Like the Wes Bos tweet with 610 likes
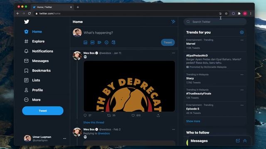Viewport: 266px width, 149px height. (133, 115)
